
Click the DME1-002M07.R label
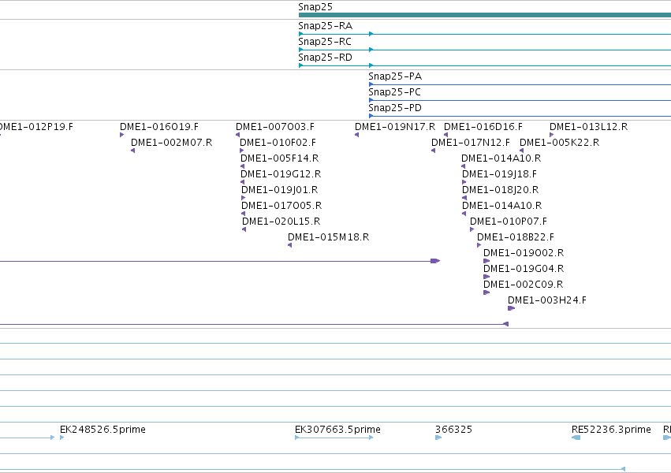(x=172, y=143)
